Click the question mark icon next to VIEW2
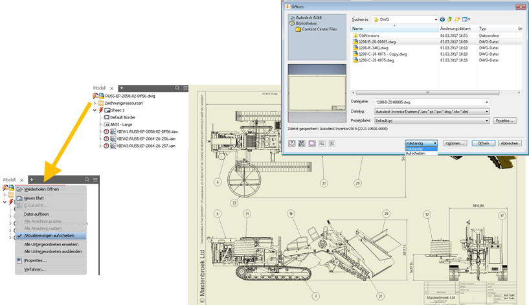This screenshot has height=305, width=529. (106, 139)
